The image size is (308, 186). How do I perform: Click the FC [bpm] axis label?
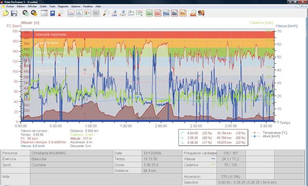tap(14, 26)
